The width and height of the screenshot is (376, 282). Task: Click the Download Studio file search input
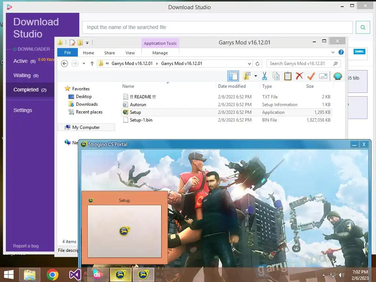pos(217,27)
